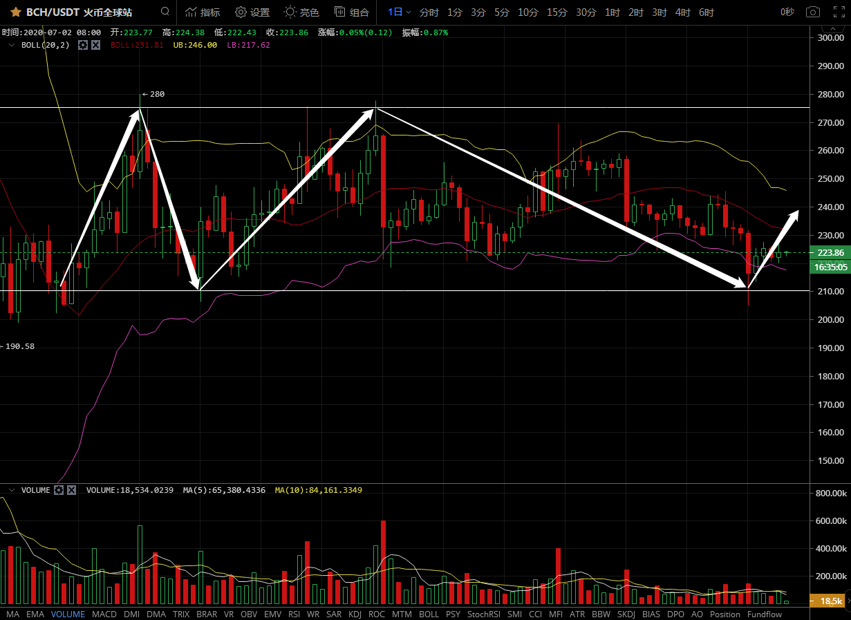This screenshot has height=620, width=851.
Task: Take a chart screenshot with camera icon
Action: click(813, 12)
